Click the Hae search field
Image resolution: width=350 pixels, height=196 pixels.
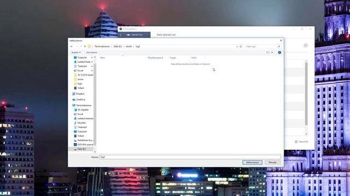[x=261, y=46]
